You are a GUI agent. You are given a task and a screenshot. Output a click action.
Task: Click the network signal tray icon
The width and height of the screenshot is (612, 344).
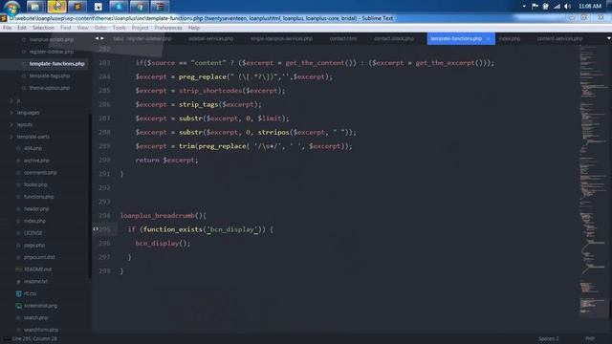(557, 7)
